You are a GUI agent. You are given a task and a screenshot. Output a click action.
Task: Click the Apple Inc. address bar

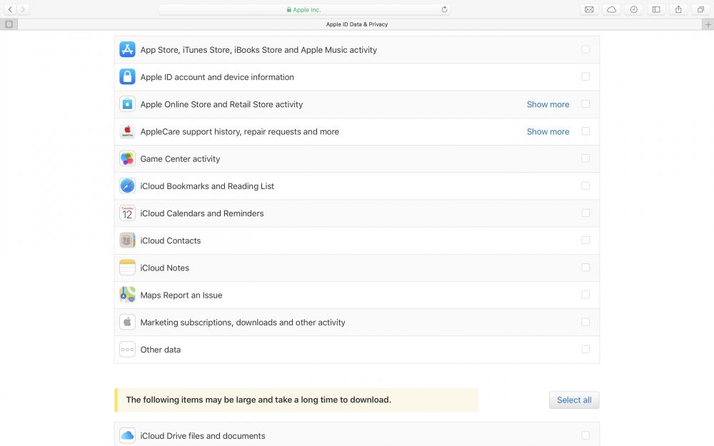click(304, 9)
